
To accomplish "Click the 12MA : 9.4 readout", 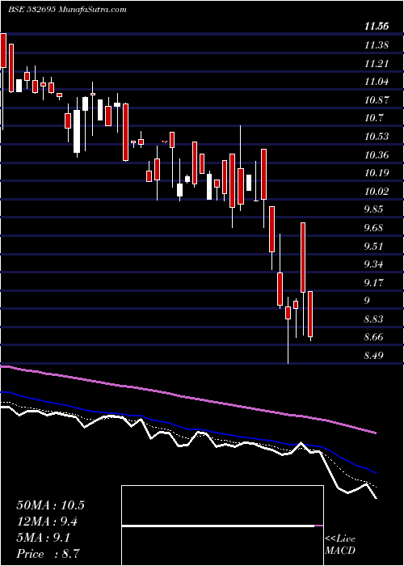I will click(x=47, y=522).
